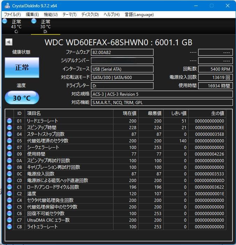Click the raw value 000000000DEE
This screenshot has width=236, height=245.
[210, 127]
